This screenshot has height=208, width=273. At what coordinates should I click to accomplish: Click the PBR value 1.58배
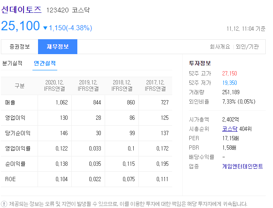229,148
